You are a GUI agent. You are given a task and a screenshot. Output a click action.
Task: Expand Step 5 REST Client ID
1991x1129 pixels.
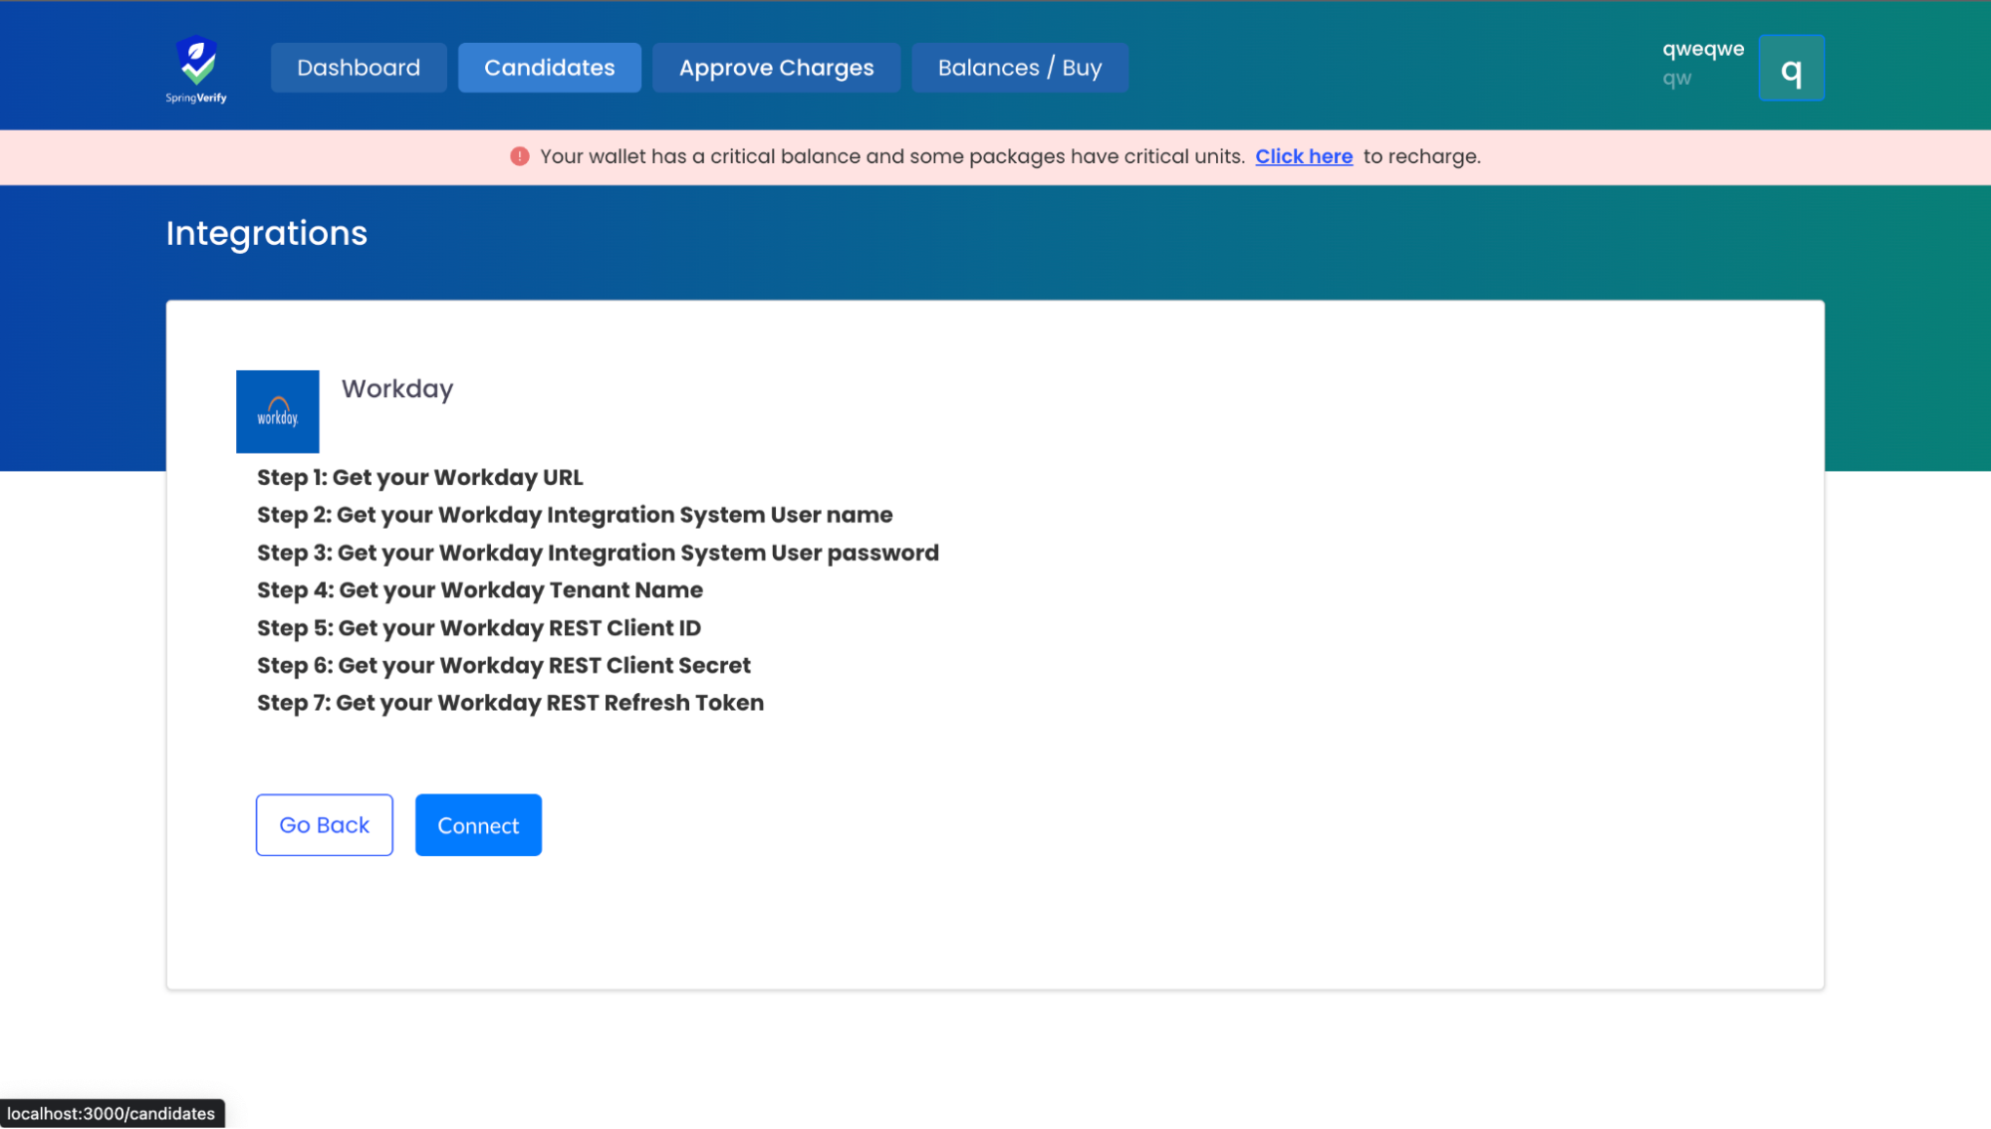tap(478, 628)
